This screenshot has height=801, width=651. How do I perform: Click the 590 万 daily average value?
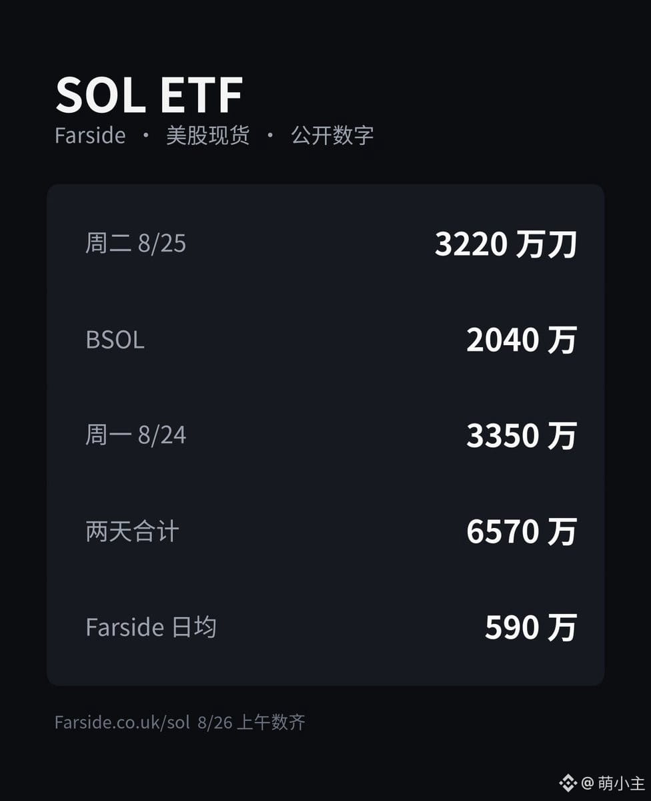pos(531,627)
